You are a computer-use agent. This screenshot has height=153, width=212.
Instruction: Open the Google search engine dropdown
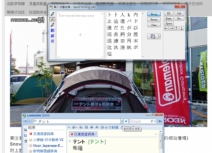(155, 121)
